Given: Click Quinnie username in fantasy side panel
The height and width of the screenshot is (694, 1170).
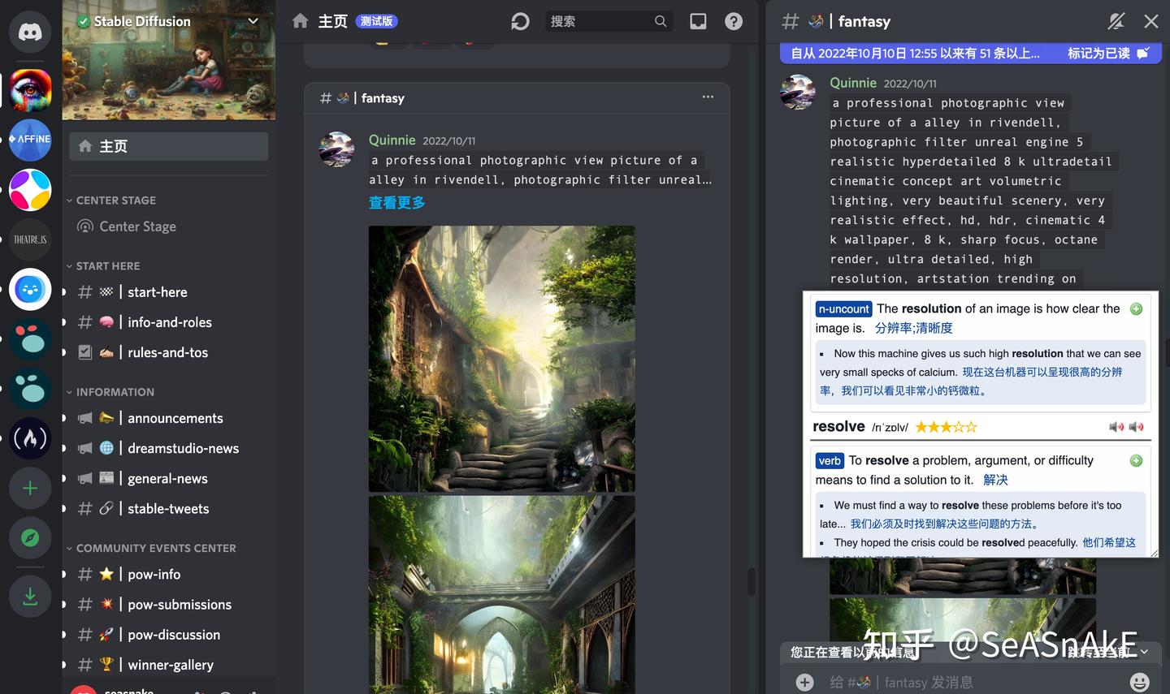Looking at the screenshot, I should (x=853, y=83).
